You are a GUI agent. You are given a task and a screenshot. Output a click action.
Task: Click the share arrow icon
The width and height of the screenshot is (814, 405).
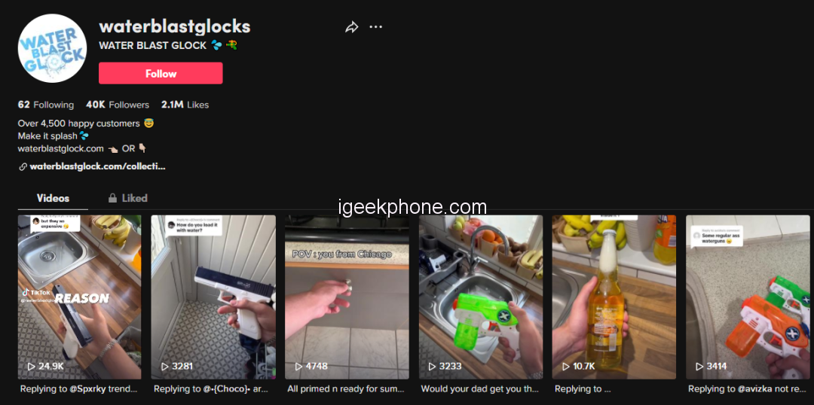pos(352,28)
